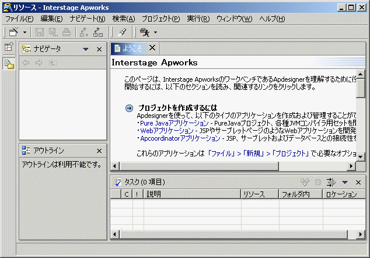This screenshot has height=258, width=370.
Task: Click task list horizontal scroll left arrow
Action: pyautogui.click(x=115, y=235)
